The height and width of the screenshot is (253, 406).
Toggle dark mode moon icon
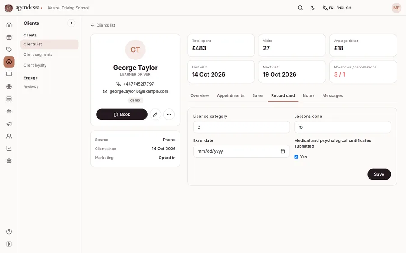313,8
